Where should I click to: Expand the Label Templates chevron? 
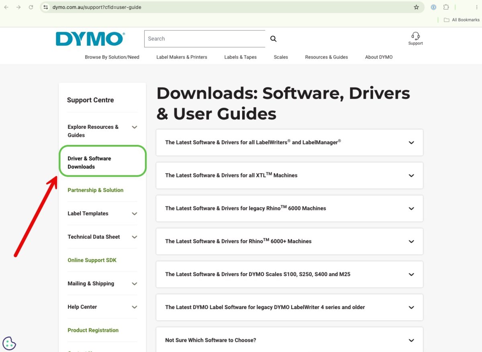(x=135, y=214)
